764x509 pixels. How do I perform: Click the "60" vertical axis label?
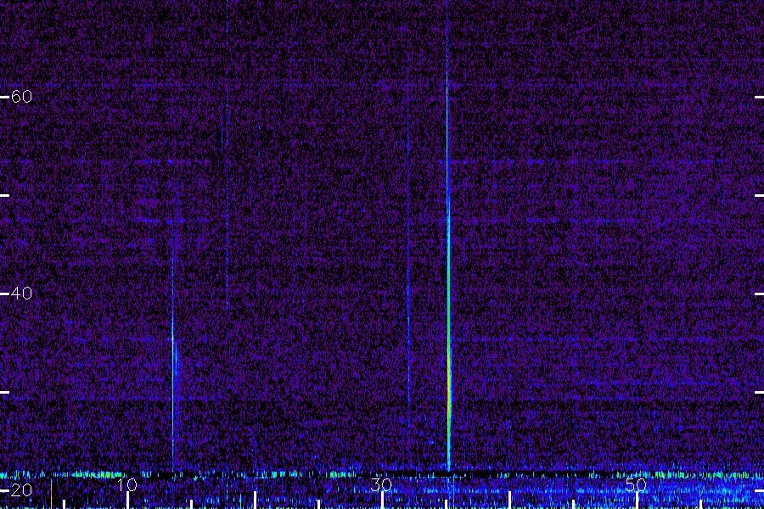tap(21, 97)
